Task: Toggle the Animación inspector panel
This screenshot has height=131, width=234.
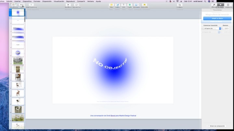Action: pos(221,5)
